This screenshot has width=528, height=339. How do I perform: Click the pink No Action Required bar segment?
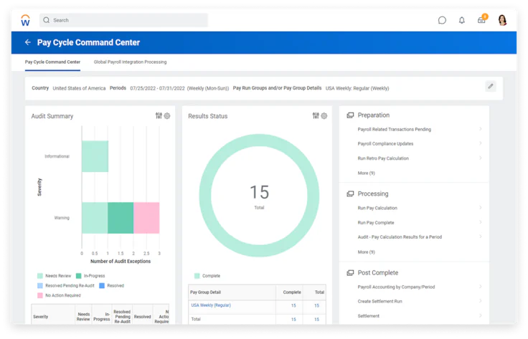pos(146,218)
